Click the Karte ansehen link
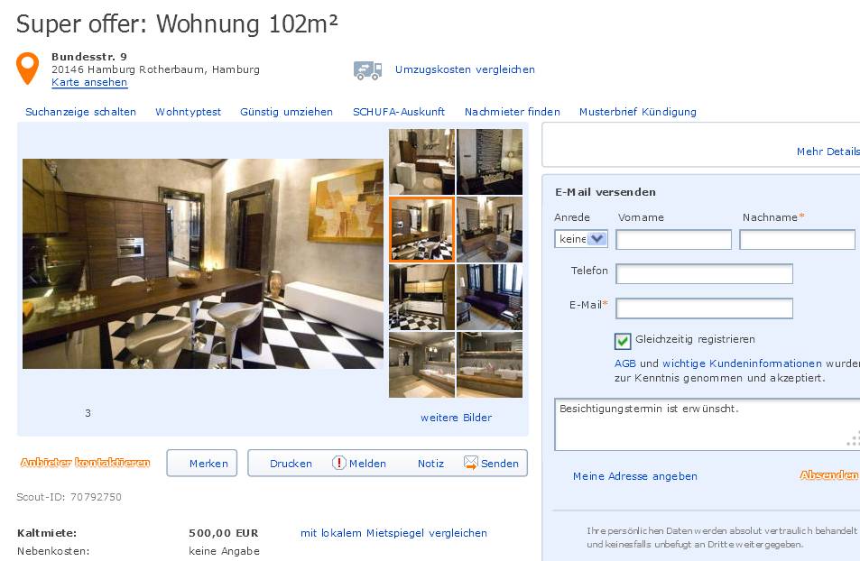The width and height of the screenshot is (860, 561). point(89,82)
